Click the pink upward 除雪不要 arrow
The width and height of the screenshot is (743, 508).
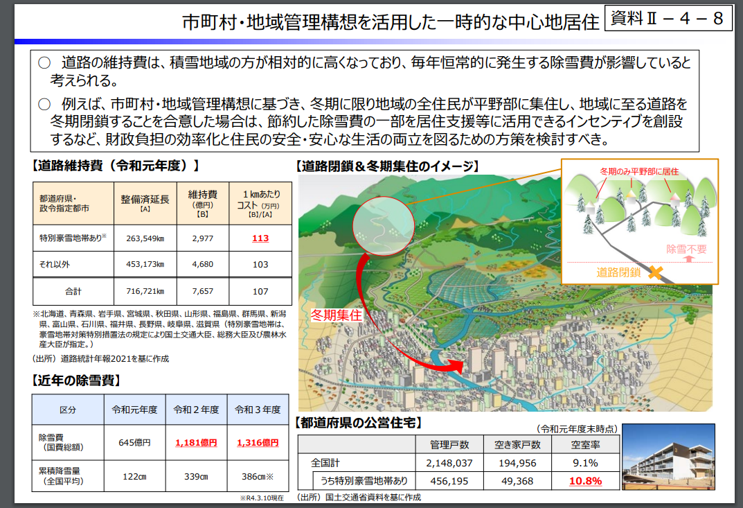click(690, 259)
